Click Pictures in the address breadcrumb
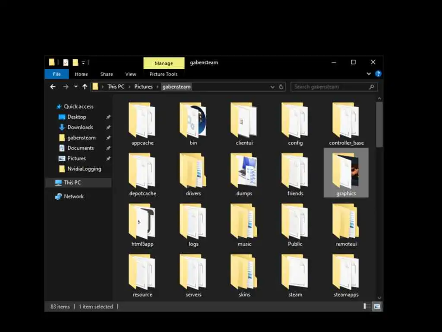The image size is (442, 332). click(143, 86)
